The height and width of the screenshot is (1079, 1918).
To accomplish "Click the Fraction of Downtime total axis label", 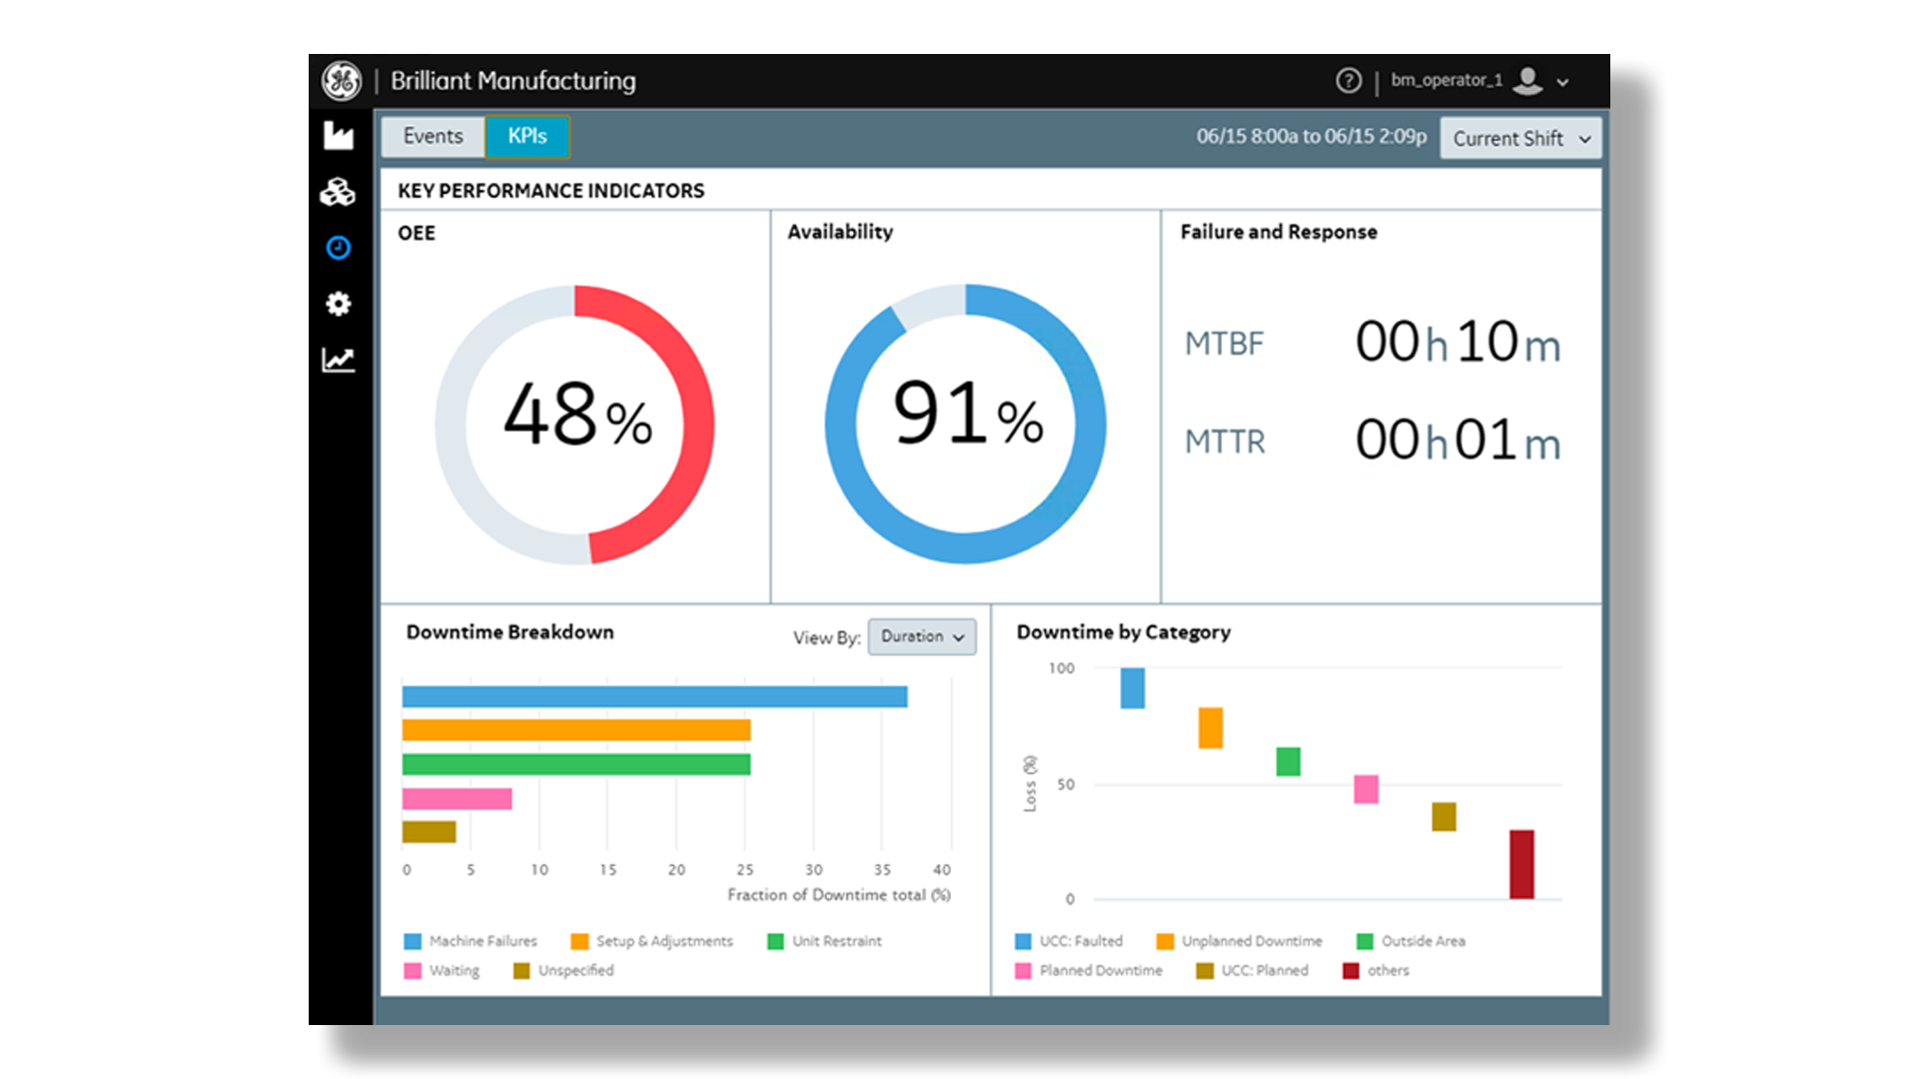I will (x=839, y=895).
